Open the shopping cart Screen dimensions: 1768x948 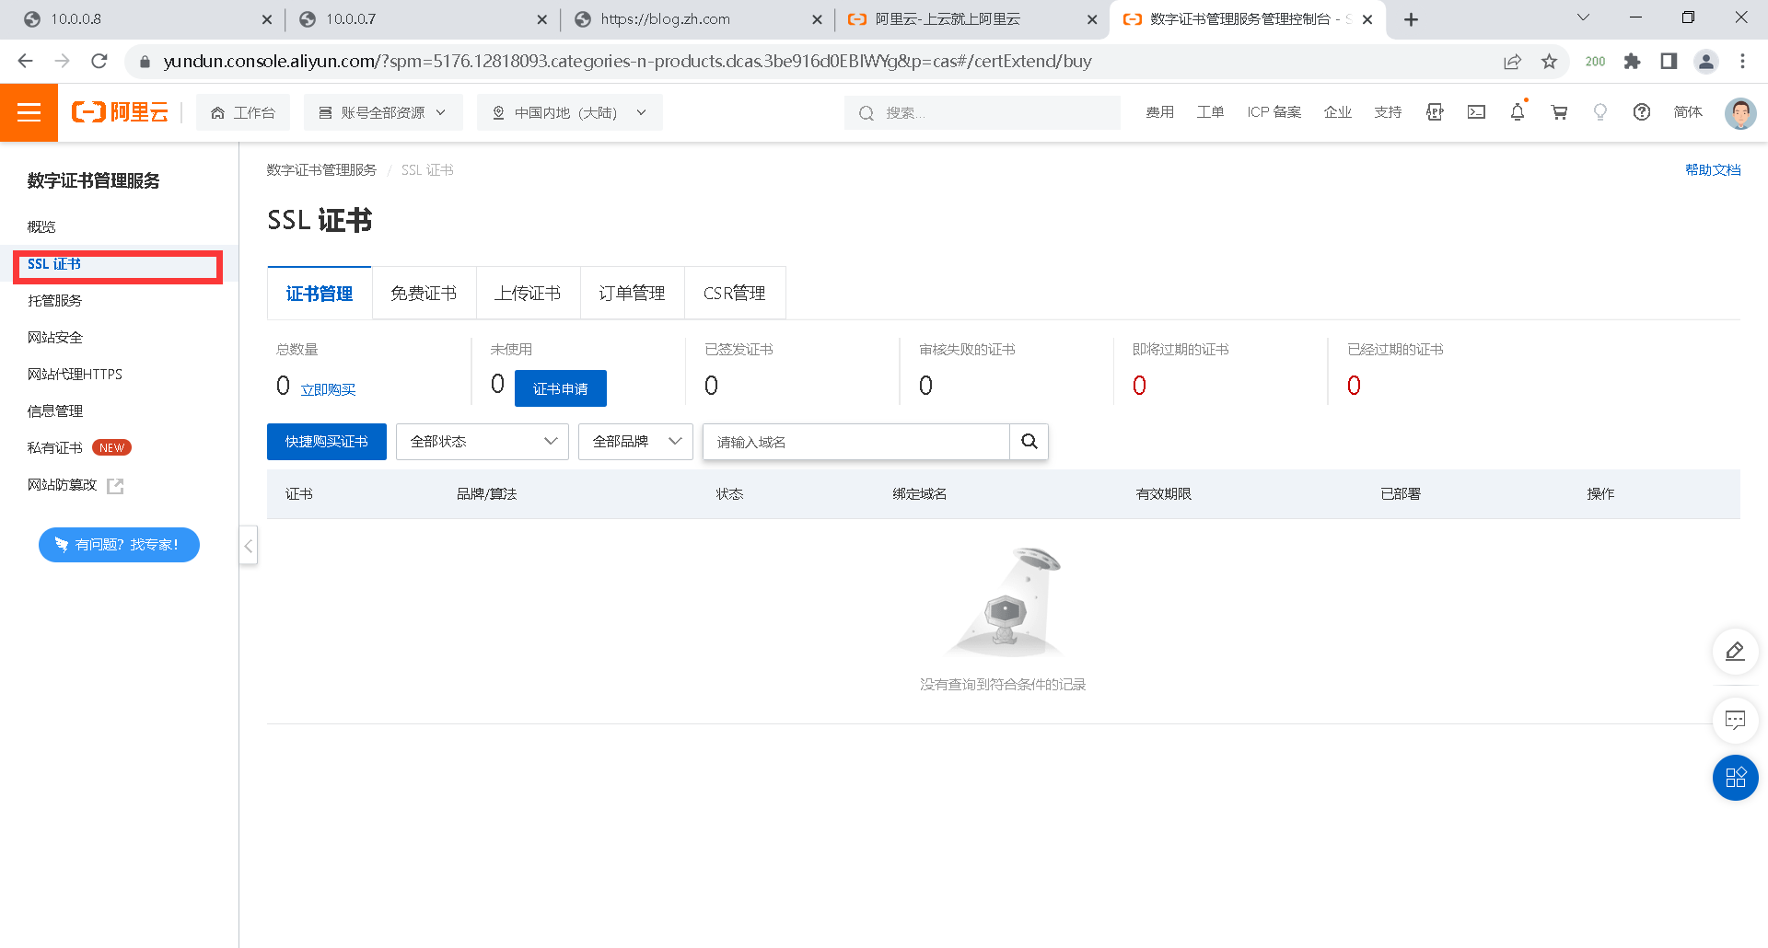click(1559, 112)
